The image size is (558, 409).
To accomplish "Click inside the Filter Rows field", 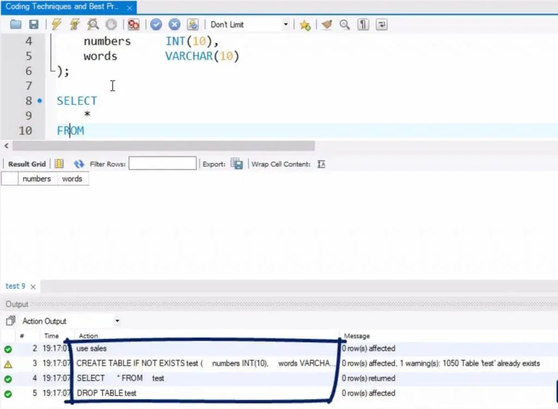I will (x=162, y=163).
